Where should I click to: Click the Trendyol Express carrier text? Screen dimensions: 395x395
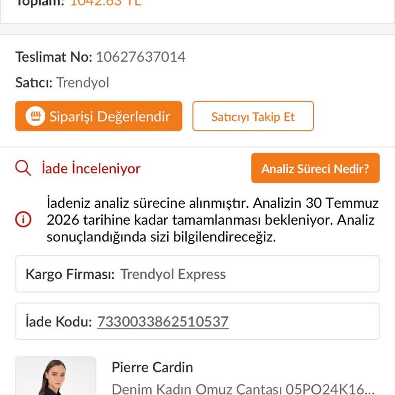tap(173, 274)
